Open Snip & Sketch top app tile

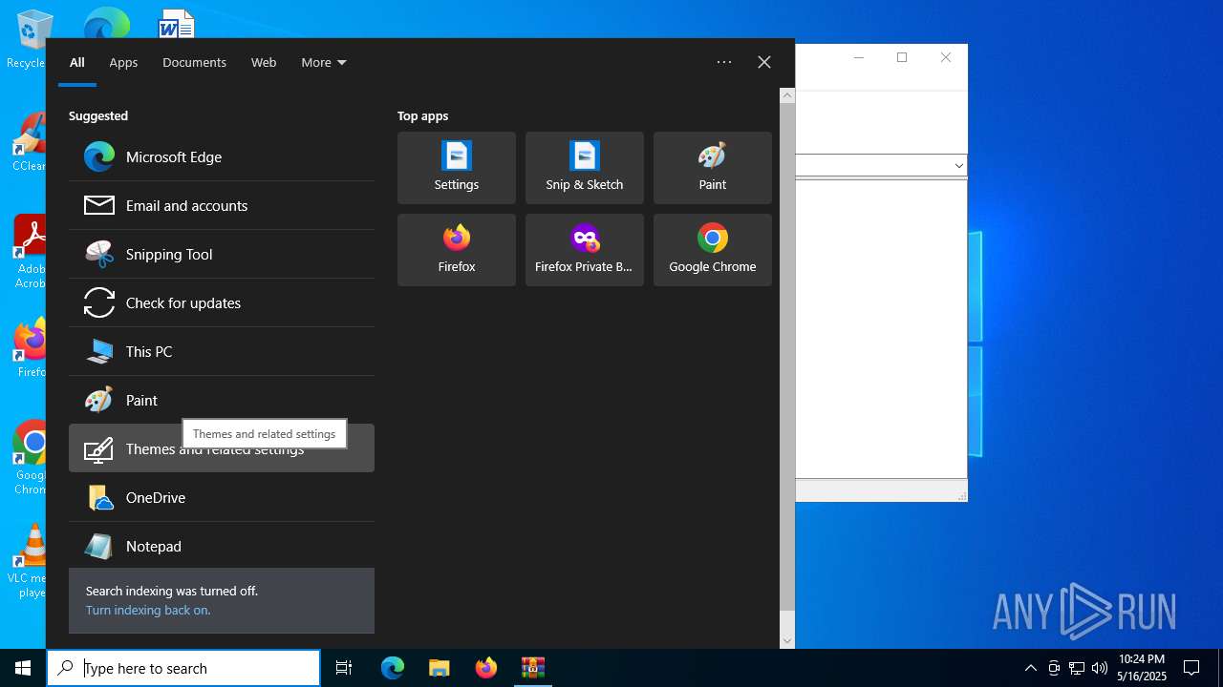point(585,168)
